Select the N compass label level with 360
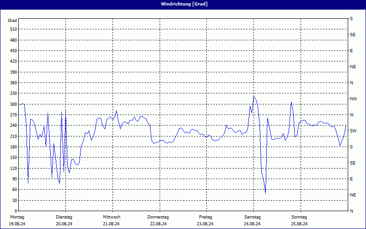 click(351, 83)
